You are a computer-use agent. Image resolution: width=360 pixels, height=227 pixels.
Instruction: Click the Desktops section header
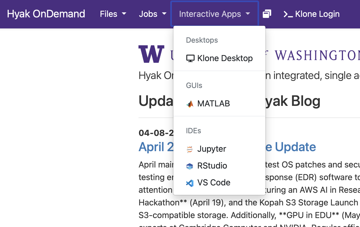202,40
